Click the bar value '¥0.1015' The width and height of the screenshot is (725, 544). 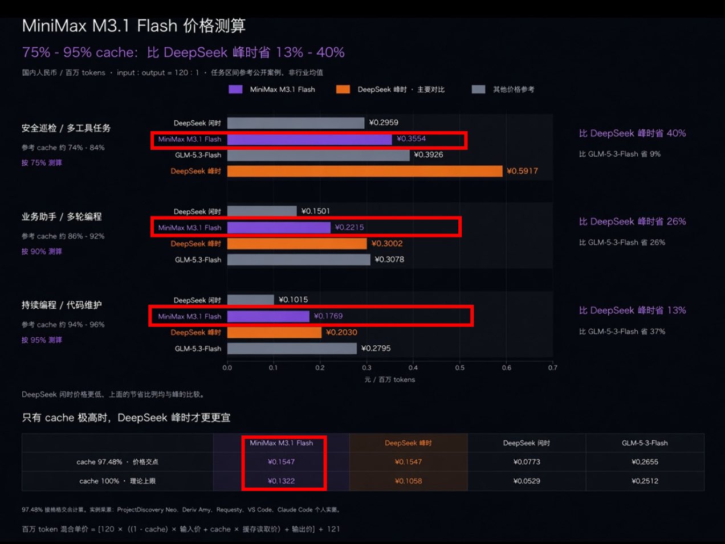click(293, 300)
